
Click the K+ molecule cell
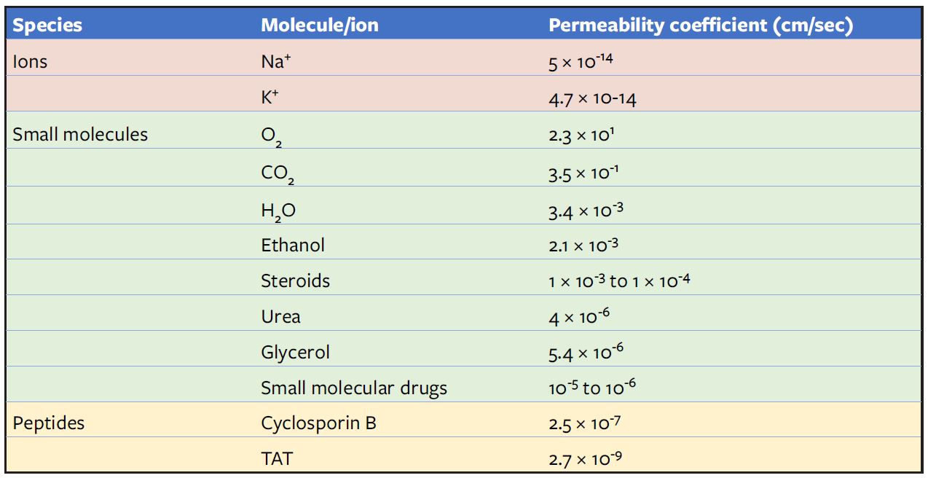coord(271,98)
